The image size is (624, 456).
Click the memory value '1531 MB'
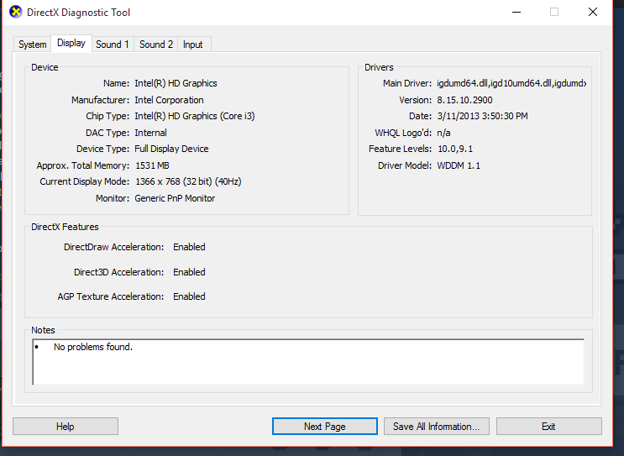[x=152, y=165]
